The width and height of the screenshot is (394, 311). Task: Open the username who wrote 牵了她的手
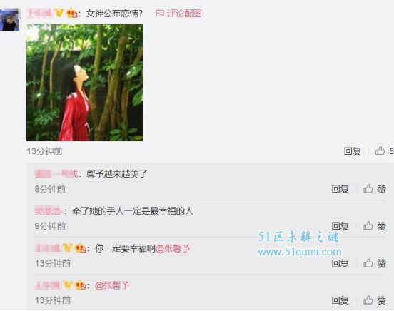point(48,211)
